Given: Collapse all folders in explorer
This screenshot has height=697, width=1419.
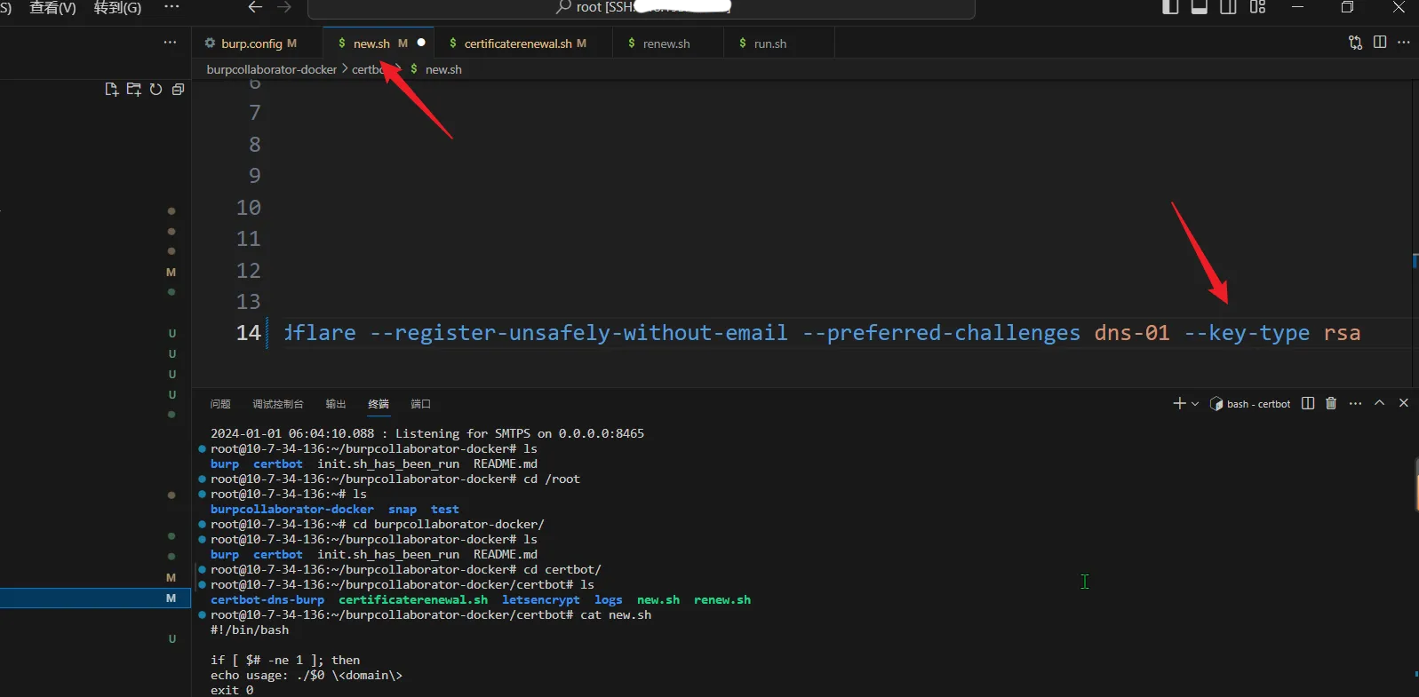Looking at the screenshot, I should pyautogui.click(x=178, y=90).
